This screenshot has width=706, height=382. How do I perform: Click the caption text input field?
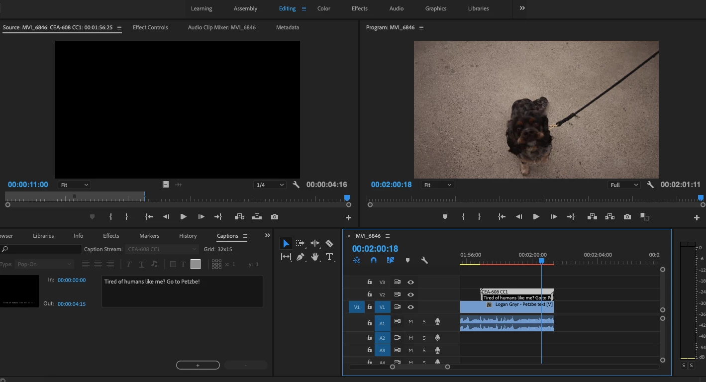pos(182,291)
